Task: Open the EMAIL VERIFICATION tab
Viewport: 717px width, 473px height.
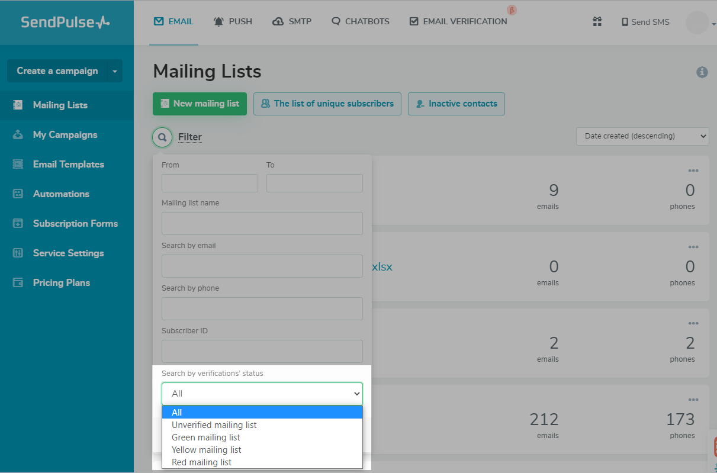Action: point(458,22)
